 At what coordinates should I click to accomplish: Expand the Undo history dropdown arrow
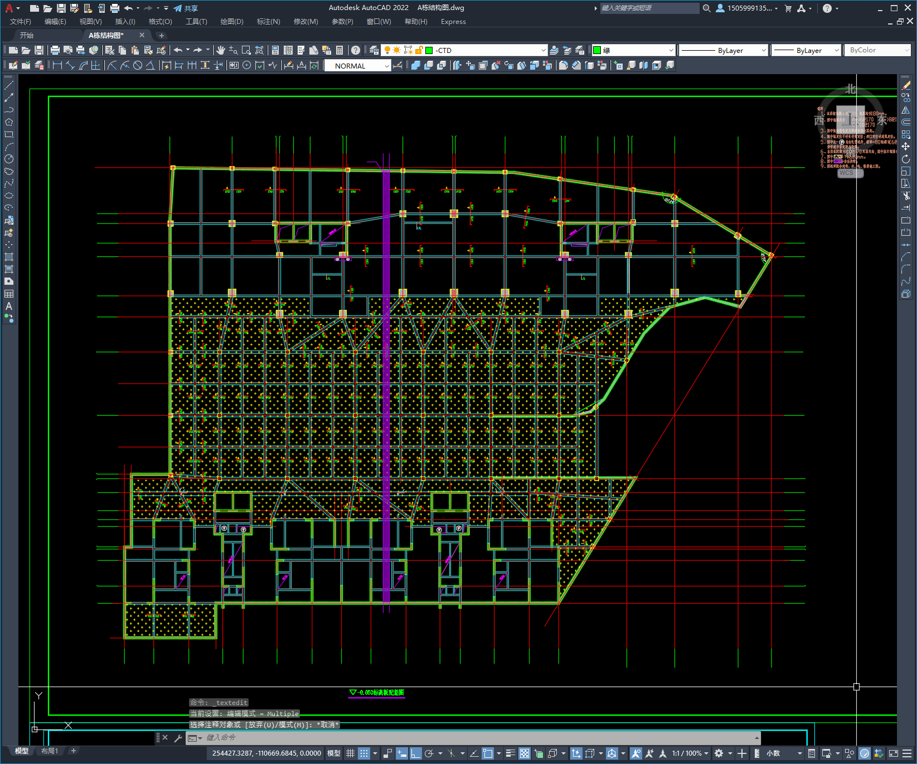138,8
